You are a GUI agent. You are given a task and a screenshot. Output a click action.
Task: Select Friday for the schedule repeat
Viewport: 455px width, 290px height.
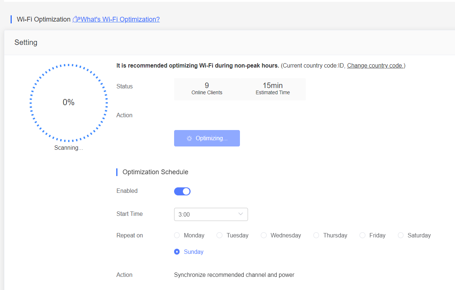tap(362, 236)
